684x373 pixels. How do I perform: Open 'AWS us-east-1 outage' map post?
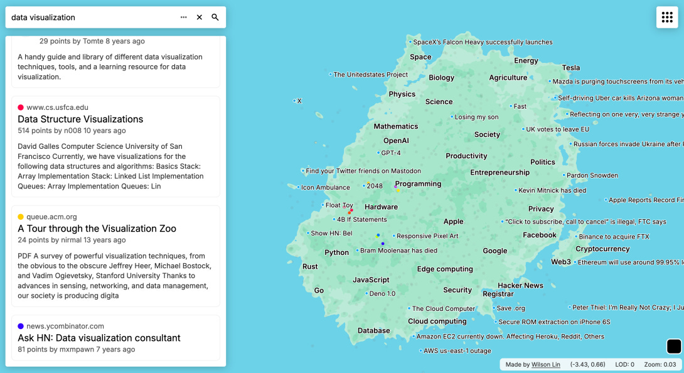(x=457, y=351)
